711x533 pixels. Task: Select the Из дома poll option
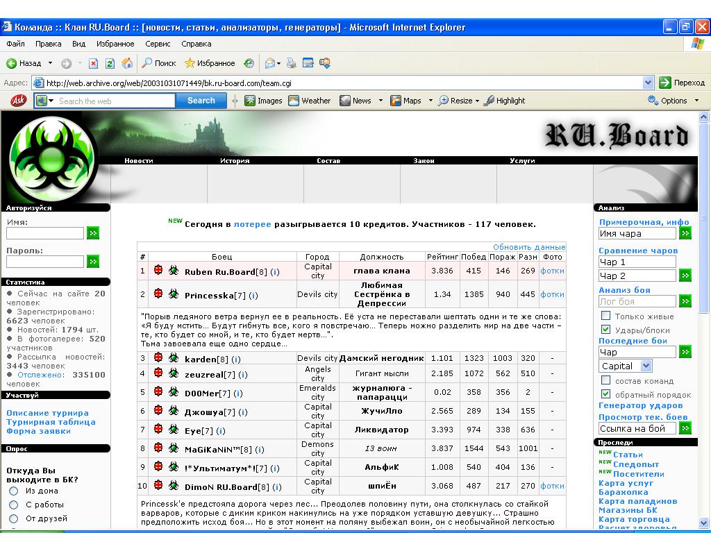pos(14,491)
